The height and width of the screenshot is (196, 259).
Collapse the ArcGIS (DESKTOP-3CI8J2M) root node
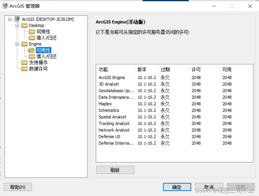(10, 19)
